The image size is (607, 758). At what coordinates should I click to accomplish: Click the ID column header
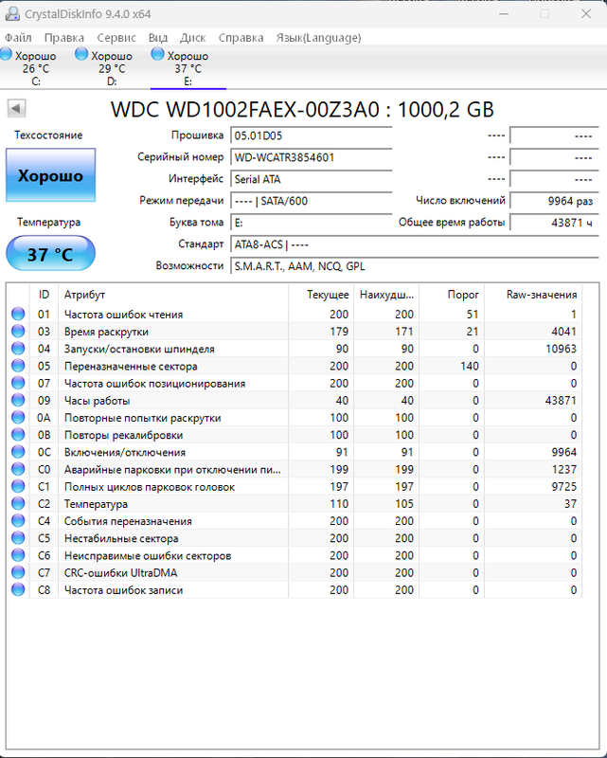44,295
